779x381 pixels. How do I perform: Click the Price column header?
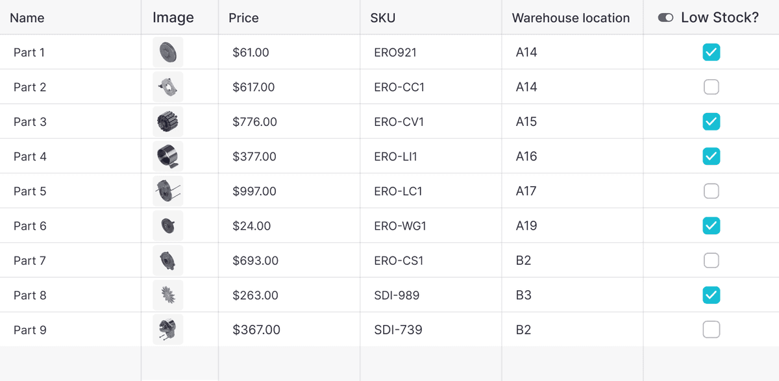click(x=243, y=18)
